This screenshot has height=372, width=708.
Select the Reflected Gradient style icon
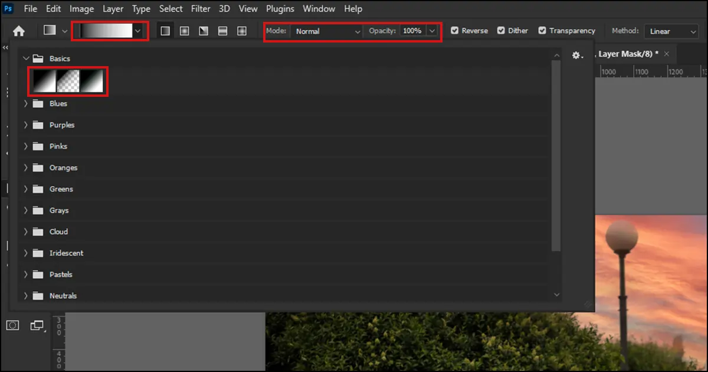coord(222,31)
